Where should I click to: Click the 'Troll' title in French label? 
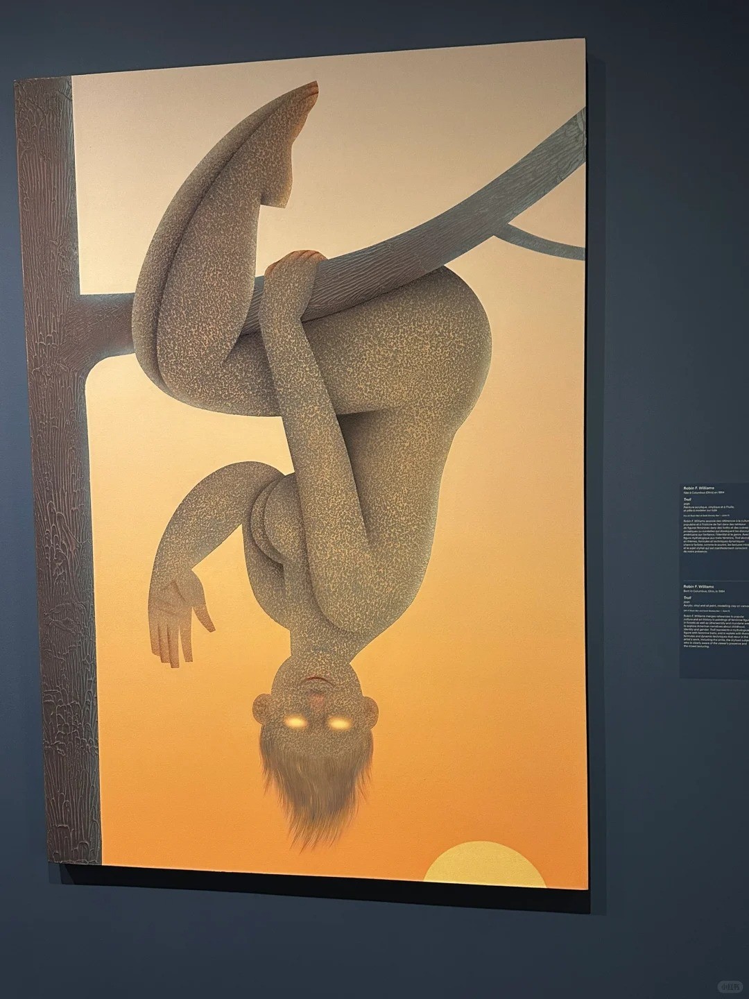tap(689, 499)
